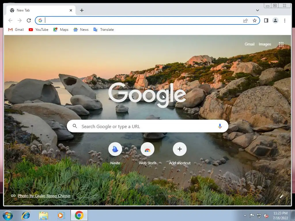This screenshot has width=295, height=221.
Task: Customize this page with the pencil icon
Action: click(x=282, y=196)
